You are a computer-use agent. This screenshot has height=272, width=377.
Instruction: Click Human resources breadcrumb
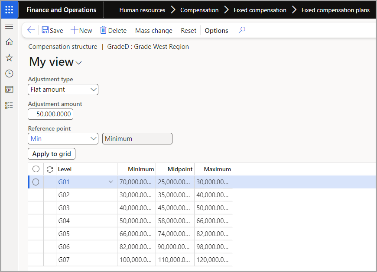(142, 10)
